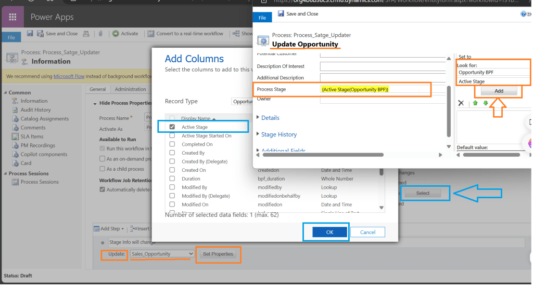Image resolution: width=533 pixels, height=288 pixels.
Task: Open Audit History in sidebar
Action: [35, 110]
